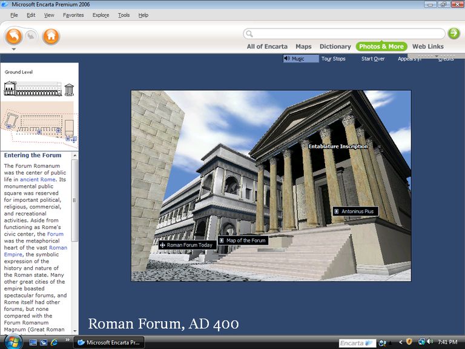Switch to the Maps search tab
The image size is (465, 349).
(303, 47)
